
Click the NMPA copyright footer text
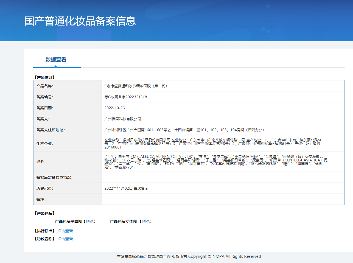[189, 256]
